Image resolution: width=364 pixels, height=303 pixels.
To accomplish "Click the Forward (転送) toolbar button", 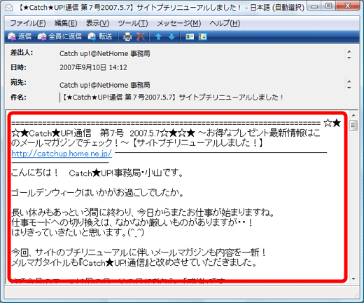I will pyautogui.click(x=100, y=36).
